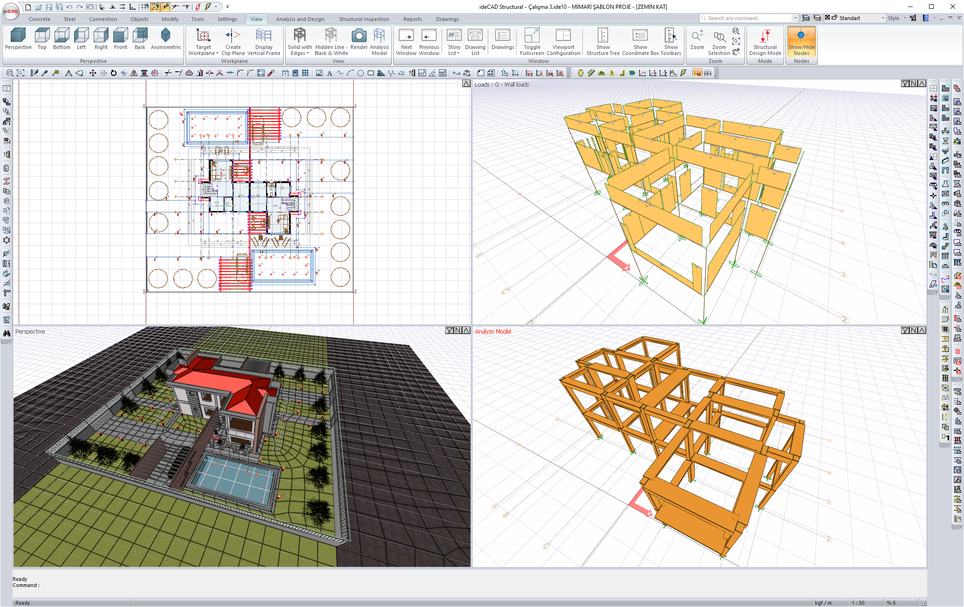Toggle the Show/Hide Nodes button
This screenshot has height=607, width=964.
(801, 42)
